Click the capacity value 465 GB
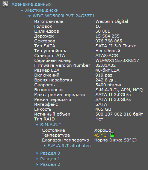 click(x=103, y=109)
